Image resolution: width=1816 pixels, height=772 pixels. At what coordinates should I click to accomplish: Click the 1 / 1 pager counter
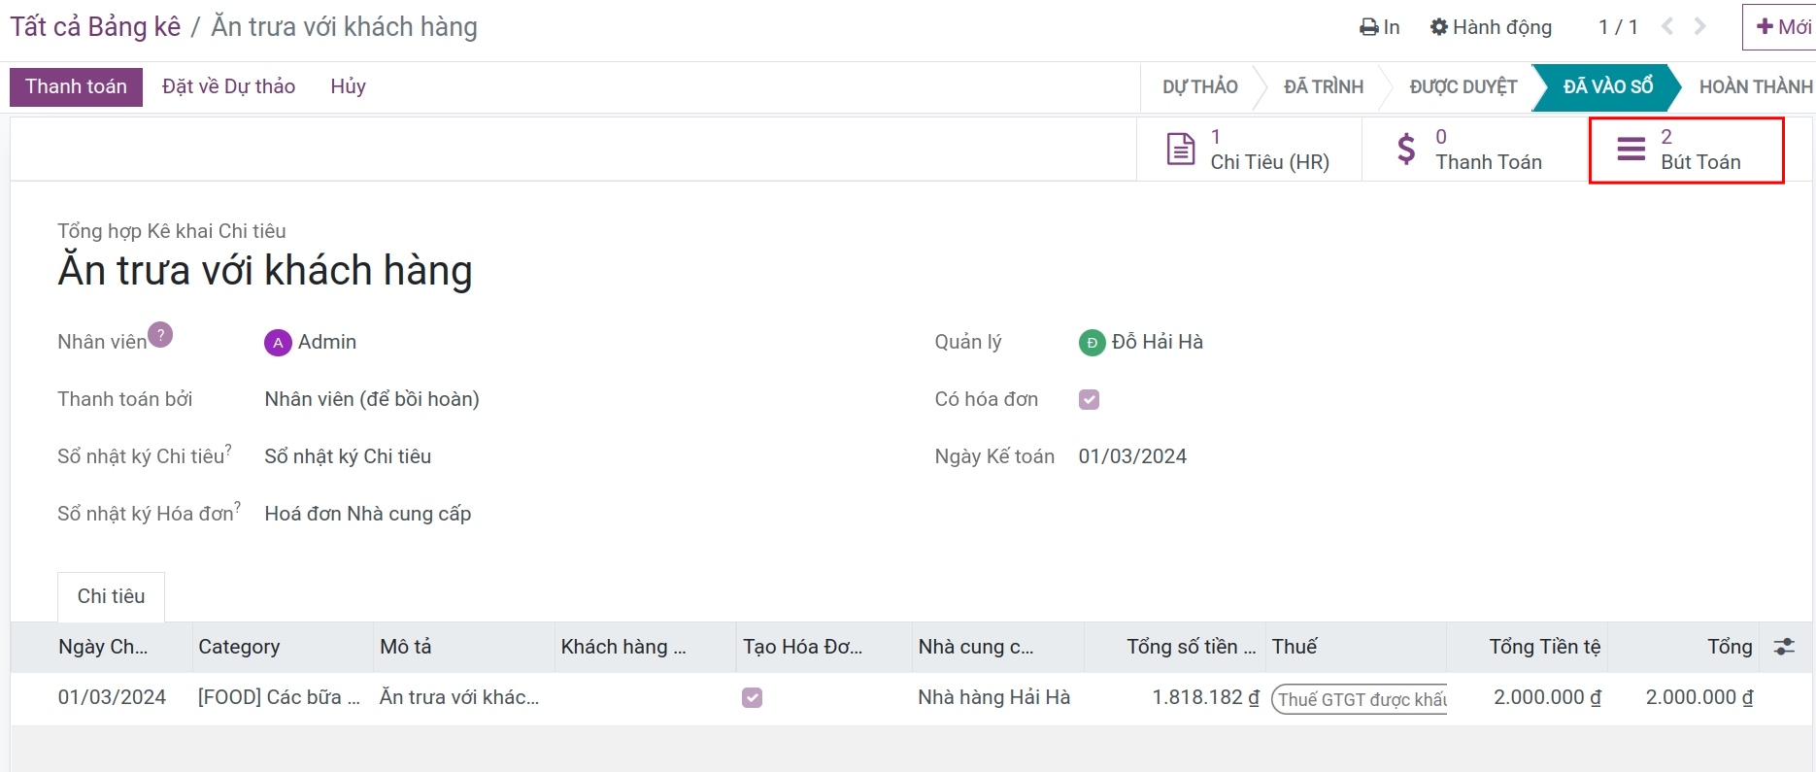click(1618, 27)
